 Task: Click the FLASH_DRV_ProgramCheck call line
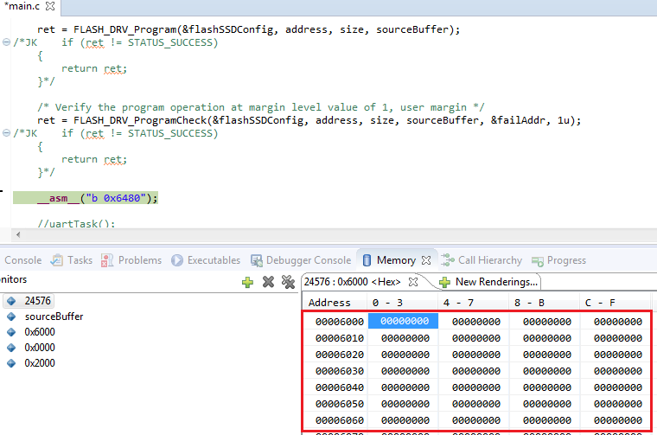309,120
